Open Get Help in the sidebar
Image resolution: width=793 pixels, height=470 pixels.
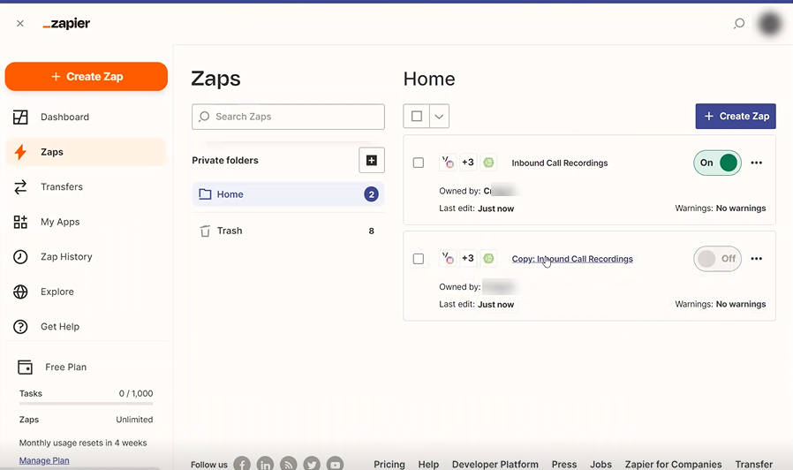click(x=86, y=326)
